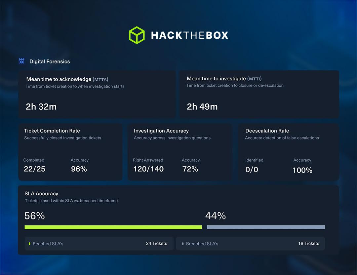Screen dimensions: 357x275
Task: Click the green 56% SLA progress bar
Action: [113, 227]
